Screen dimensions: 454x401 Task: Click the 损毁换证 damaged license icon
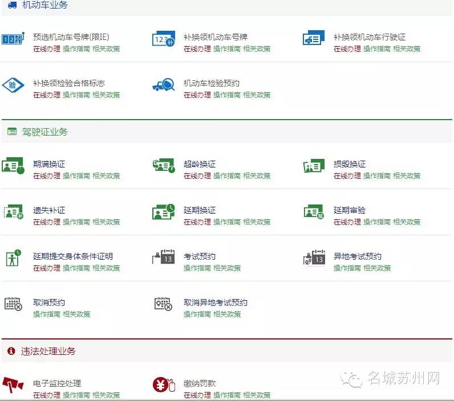(x=314, y=165)
